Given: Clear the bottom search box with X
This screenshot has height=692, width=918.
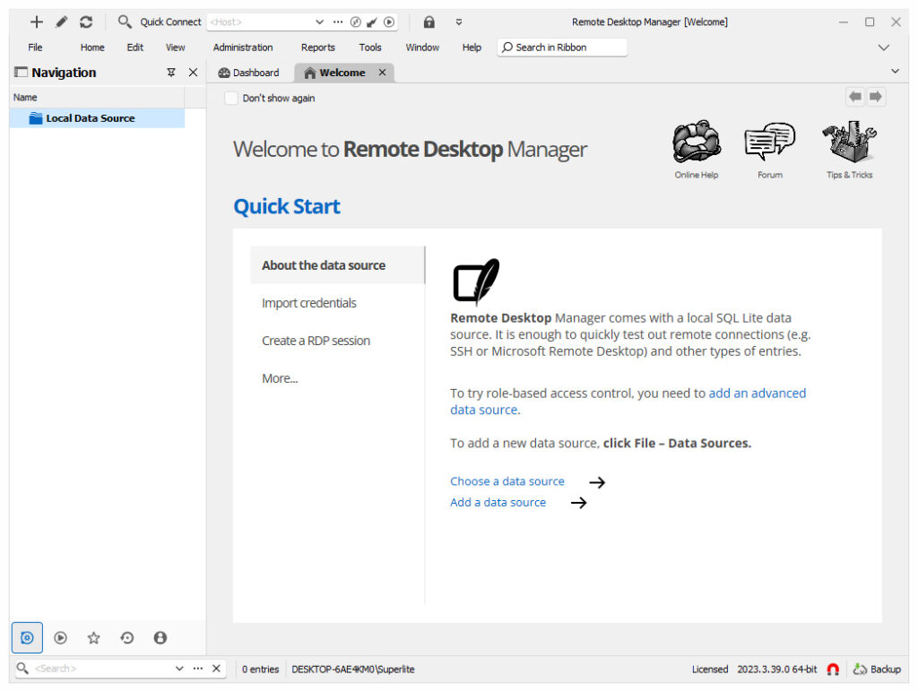Looking at the screenshot, I should click(x=216, y=669).
